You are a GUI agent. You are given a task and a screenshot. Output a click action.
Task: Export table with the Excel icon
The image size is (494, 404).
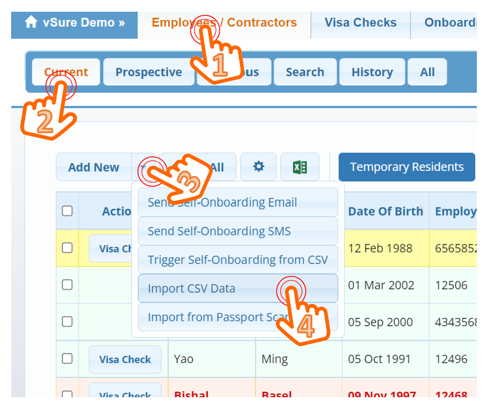[300, 167]
